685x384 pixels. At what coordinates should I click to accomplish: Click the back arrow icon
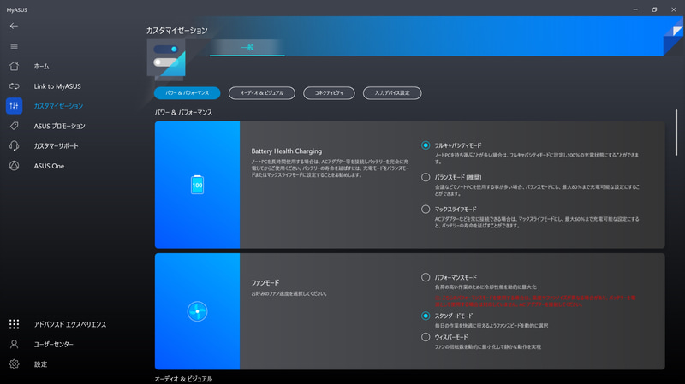tap(14, 27)
